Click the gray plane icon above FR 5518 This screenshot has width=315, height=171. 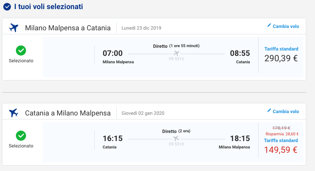(176, 138)
